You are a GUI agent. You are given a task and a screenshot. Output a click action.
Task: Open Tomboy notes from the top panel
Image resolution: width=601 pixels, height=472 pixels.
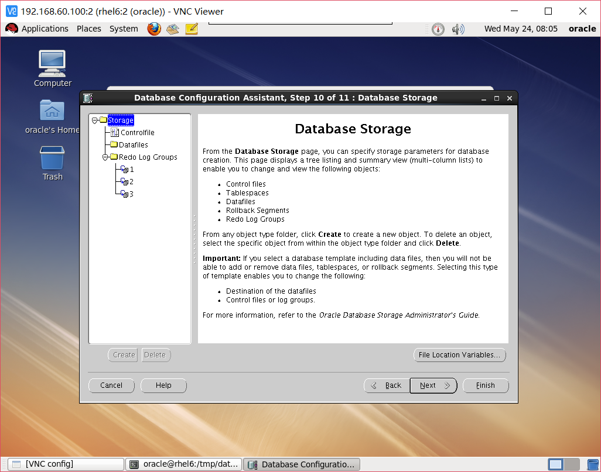pos(191,29)
